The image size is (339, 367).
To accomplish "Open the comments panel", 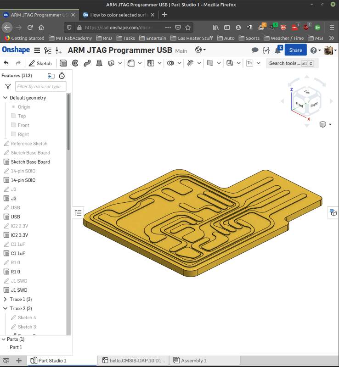I will (x=255, y=50).
